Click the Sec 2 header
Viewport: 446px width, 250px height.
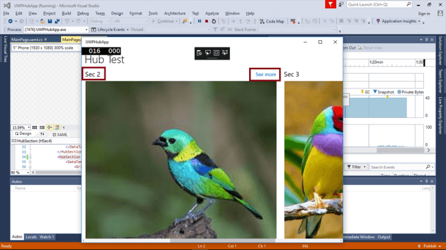(x=93, y=75)
